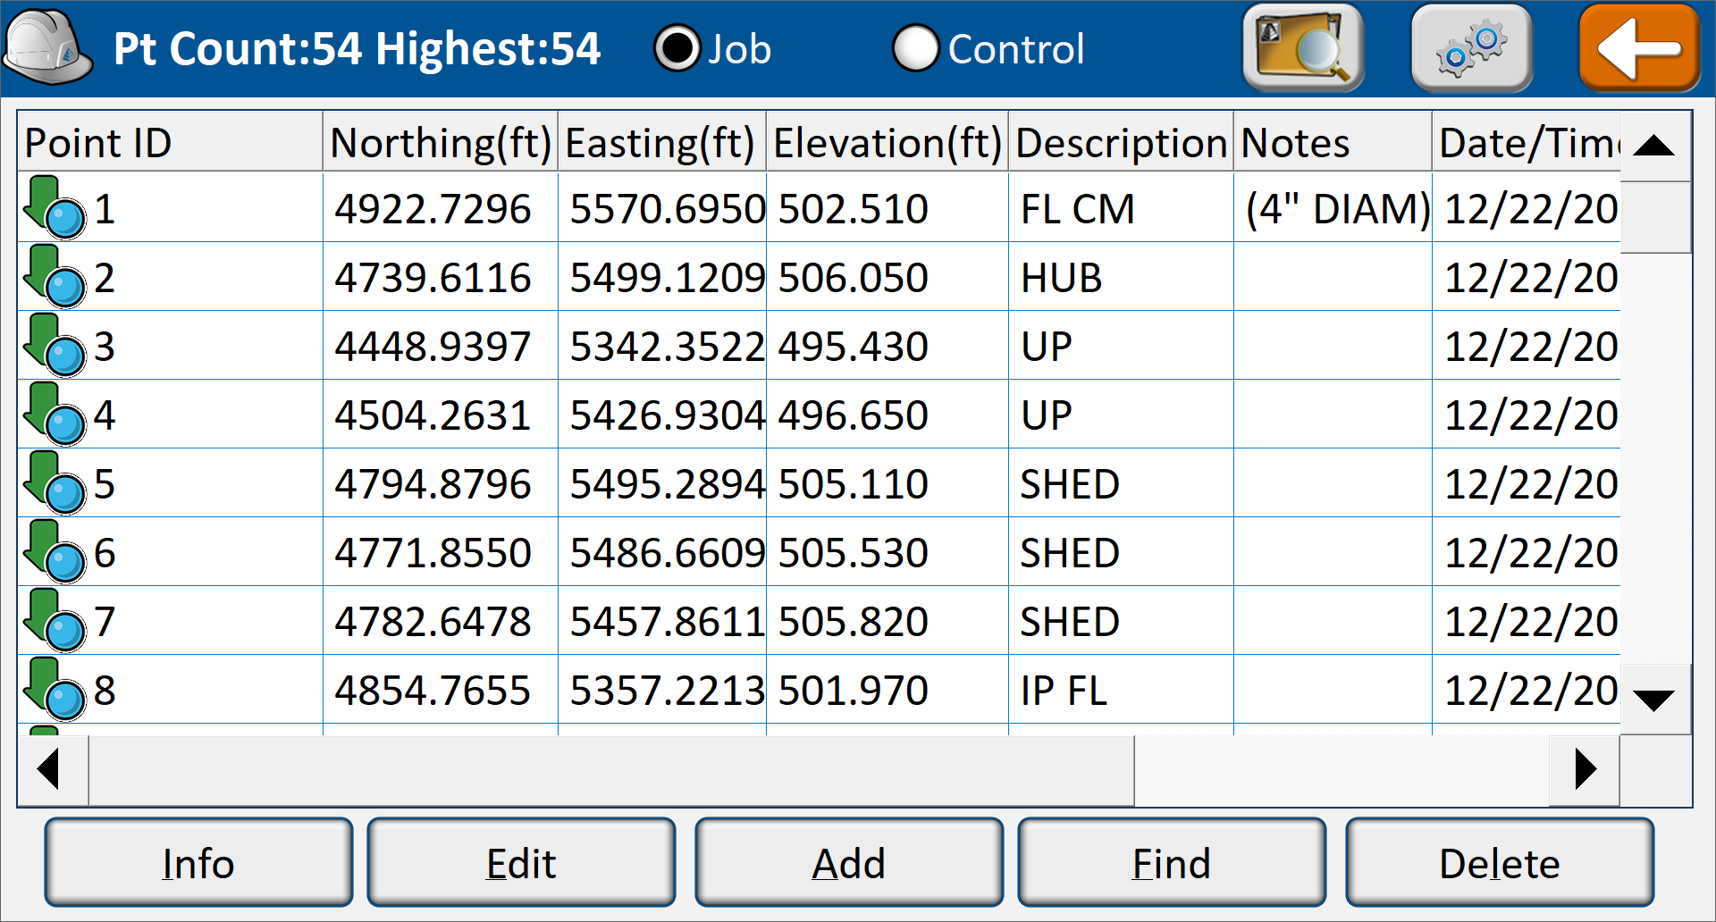Screen dimensions: 1716x922
Task: Open the Info button
Action: click(198, 863)
